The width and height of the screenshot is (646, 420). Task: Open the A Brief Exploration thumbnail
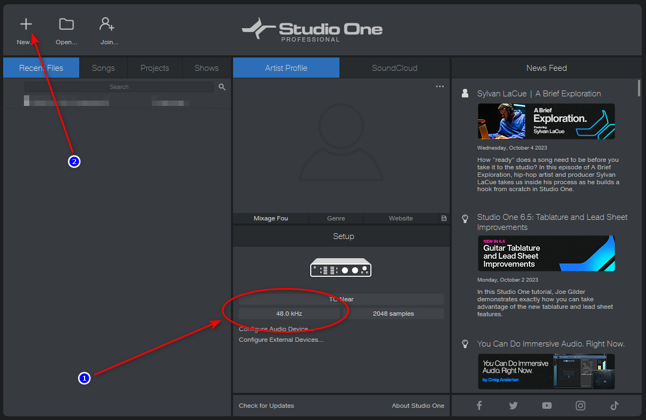point(546,121)
